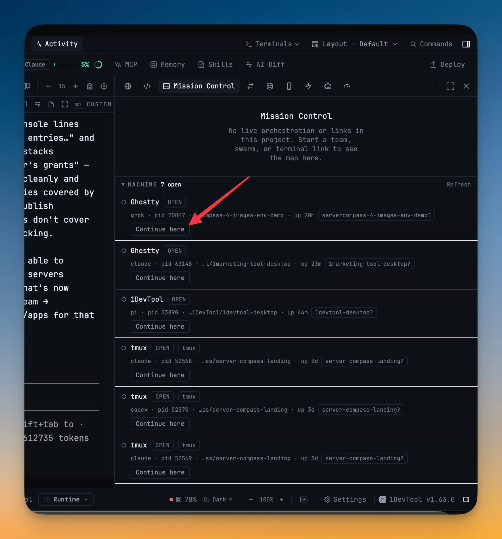502x539 pixels.
Task: Click the 1marketing-tool-desktop? tag
Action: coord(369,264)
